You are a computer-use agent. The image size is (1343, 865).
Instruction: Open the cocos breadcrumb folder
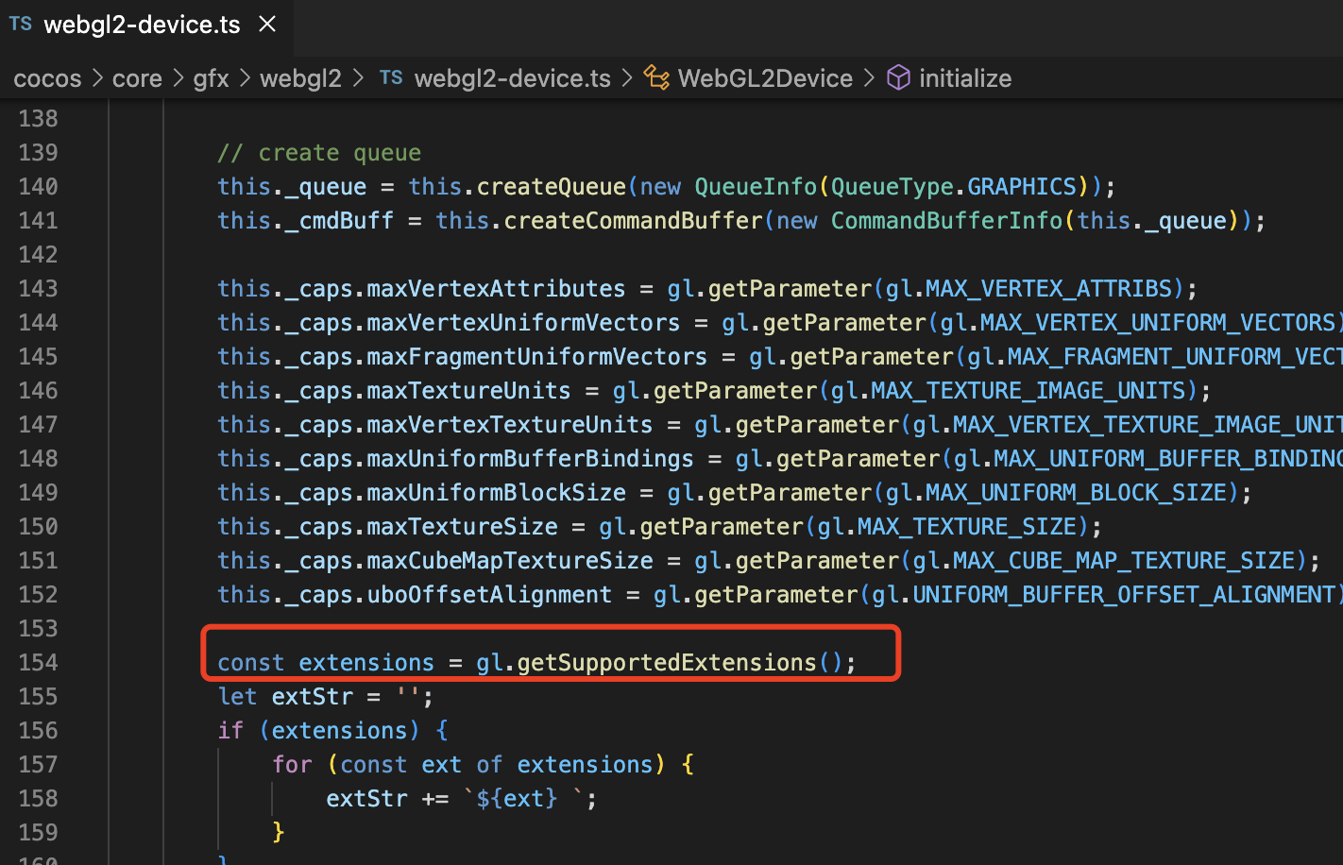tap(47, 78)
